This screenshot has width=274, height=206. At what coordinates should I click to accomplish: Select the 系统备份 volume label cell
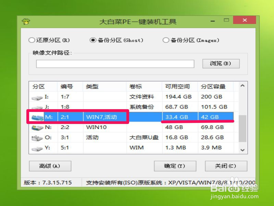(x=141, y=107)
